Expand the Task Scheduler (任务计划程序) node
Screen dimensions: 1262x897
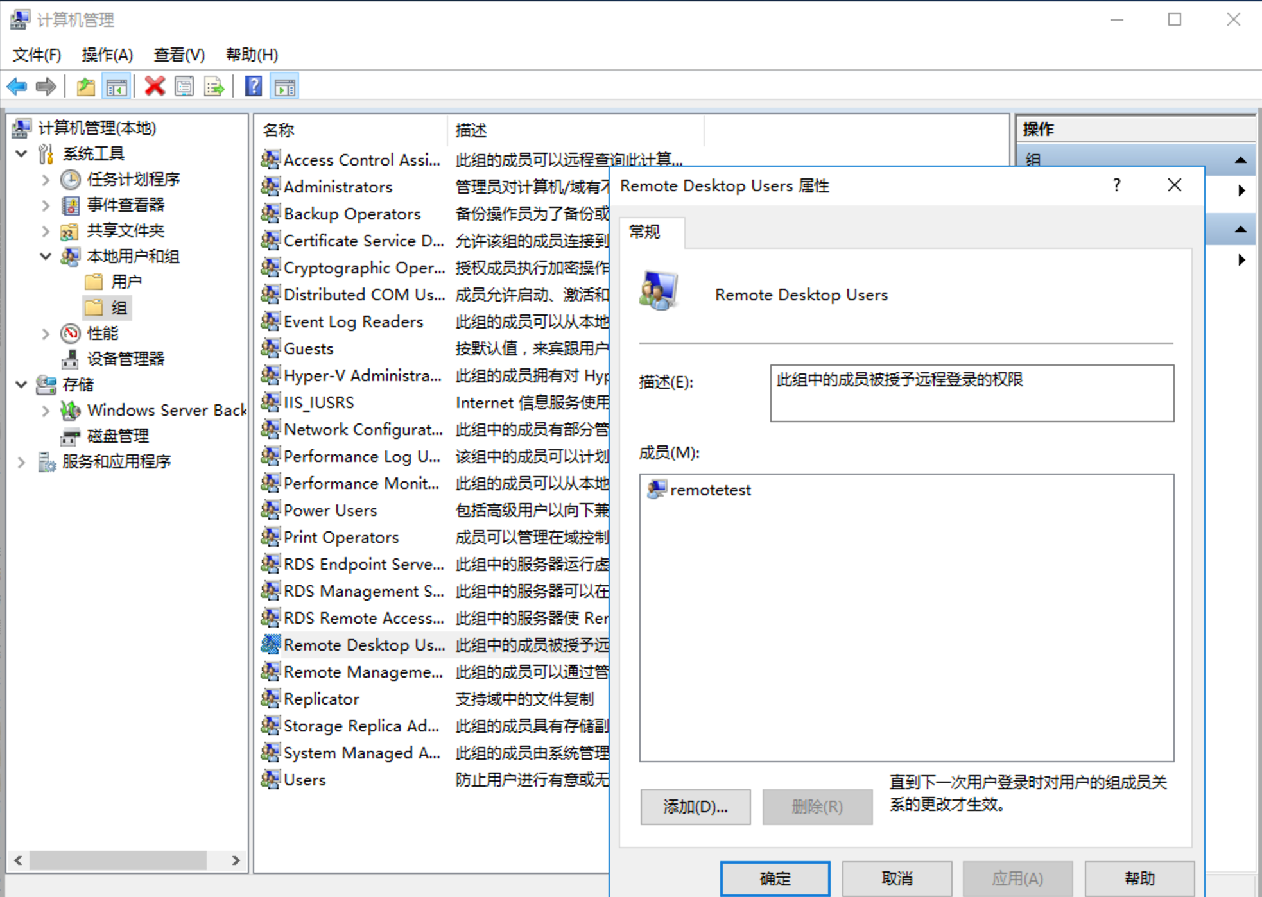[46, 180]
